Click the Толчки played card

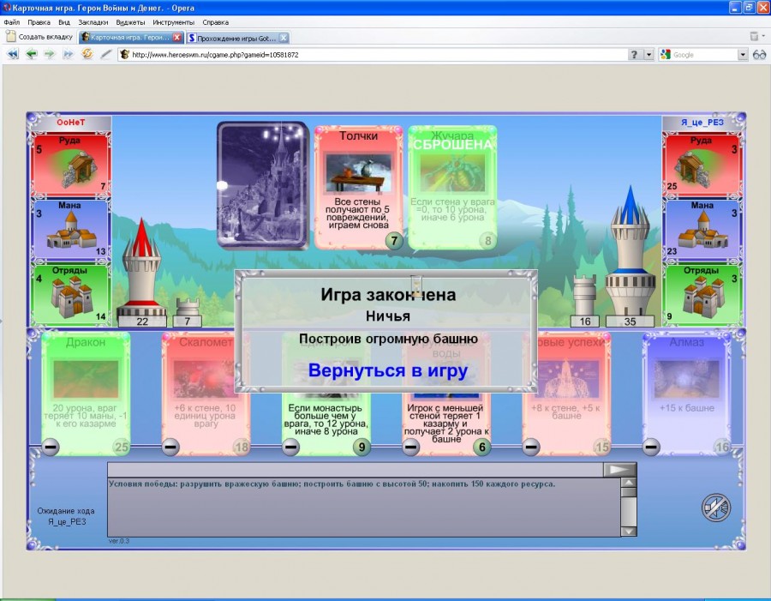(358, 187)
